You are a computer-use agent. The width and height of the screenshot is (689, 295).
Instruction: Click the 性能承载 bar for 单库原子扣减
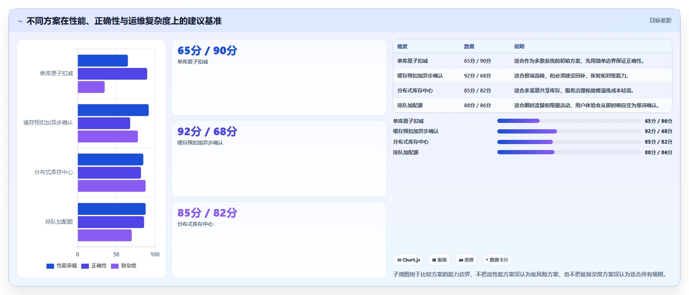point(103,61)
